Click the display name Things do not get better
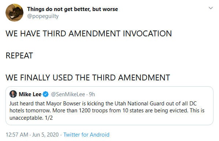This screenshot has height=141, width=219. click(x=73, y=9)
